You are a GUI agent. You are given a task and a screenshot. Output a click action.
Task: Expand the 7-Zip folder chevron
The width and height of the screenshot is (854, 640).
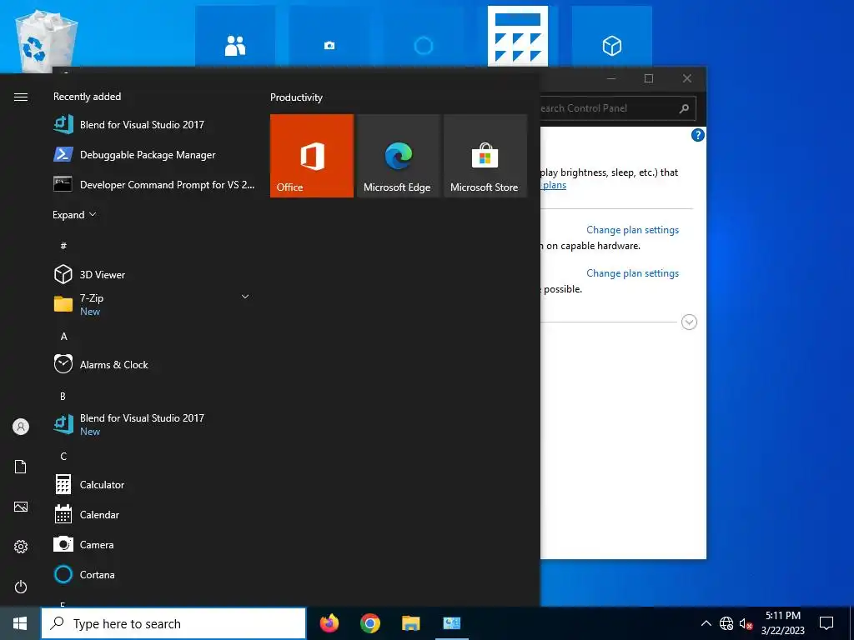tap(245, 297)
